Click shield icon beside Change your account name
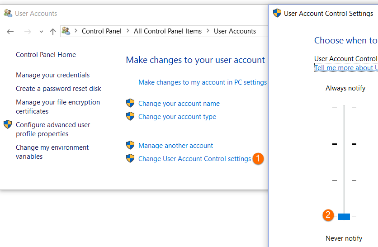Screen dimensions: 378x247 [x=130, y=103]
